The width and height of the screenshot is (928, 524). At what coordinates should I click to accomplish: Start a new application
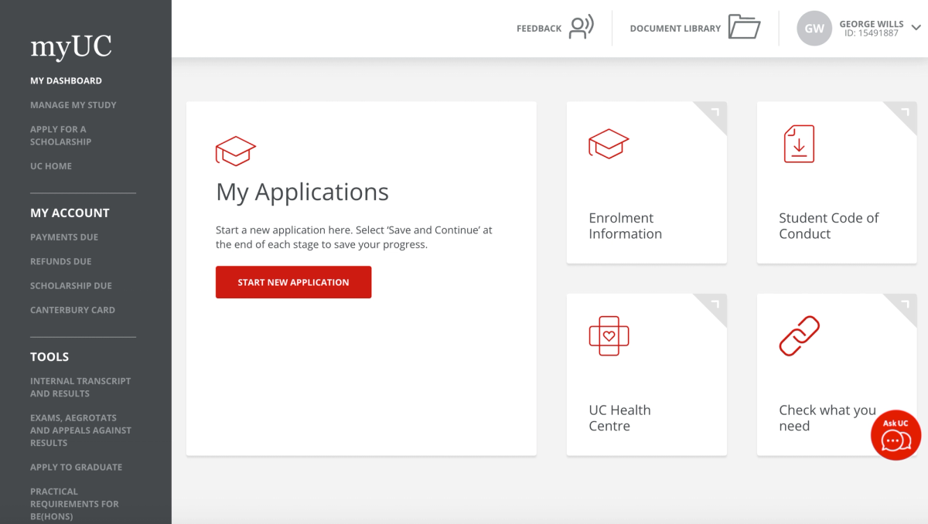click(x=293, y=282)
